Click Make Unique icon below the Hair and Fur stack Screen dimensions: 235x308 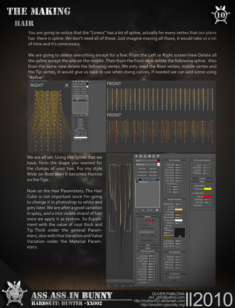click(148, 210)
